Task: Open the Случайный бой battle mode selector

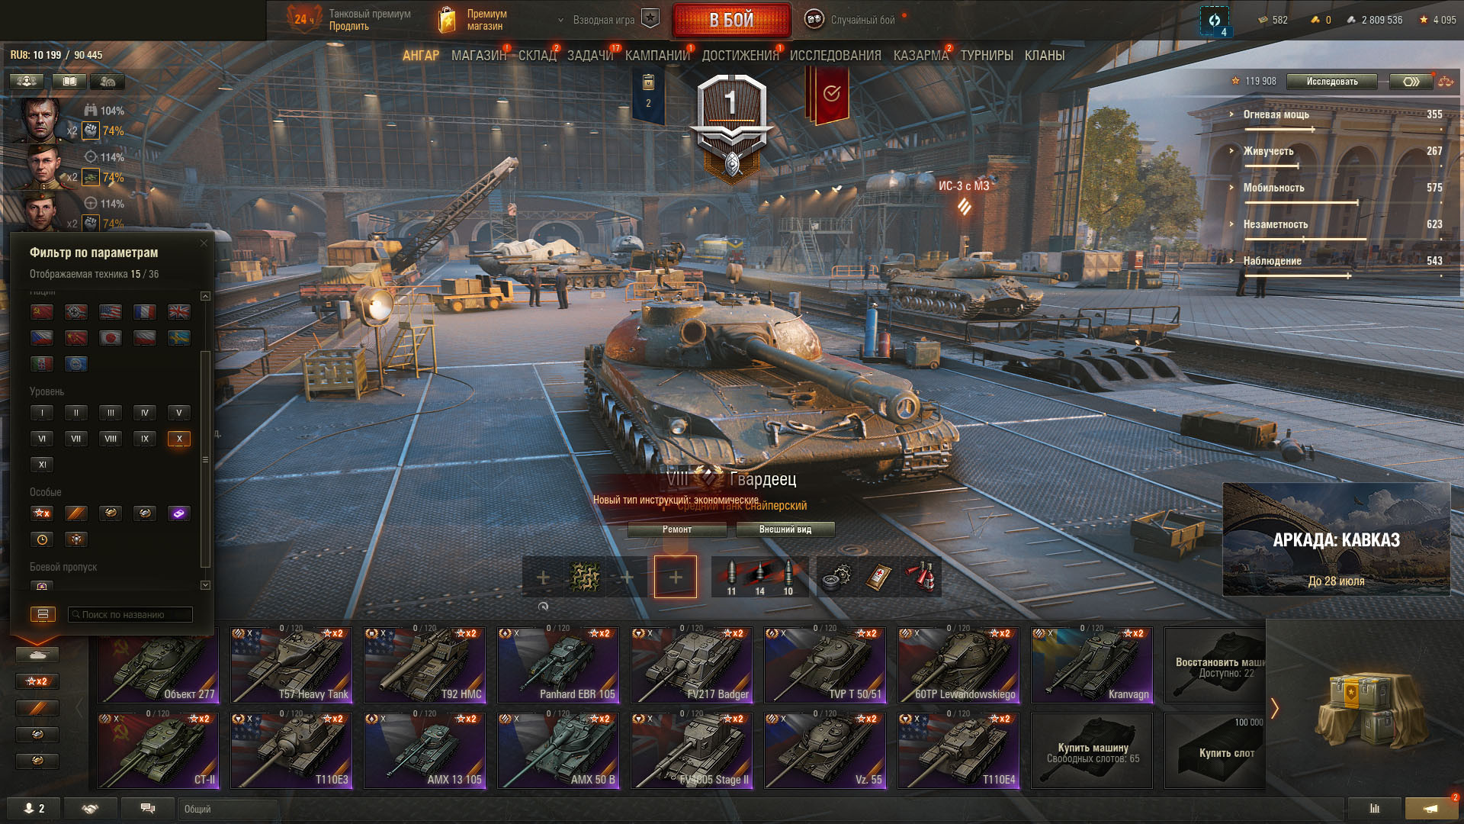Action: click(854, 20)
